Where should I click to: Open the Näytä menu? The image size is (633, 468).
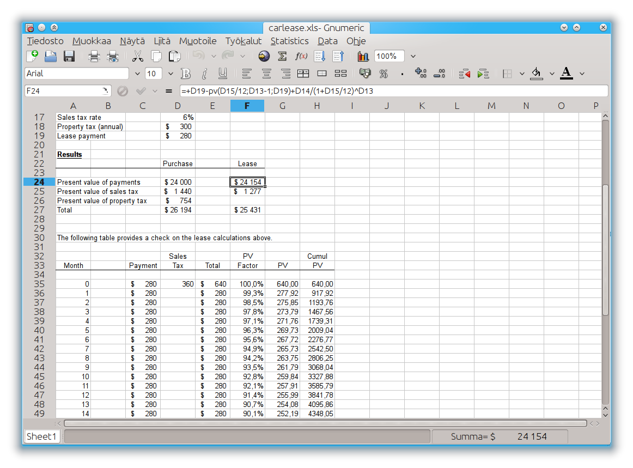[x=132, y=41]
